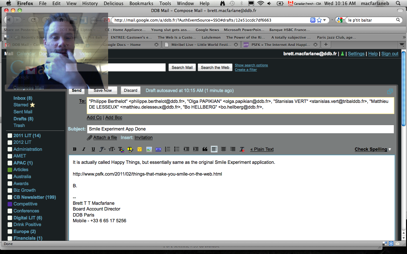Click the remove formatting icon
The width and height of the screenshot is (407, 254).
[x=242, y=149]
